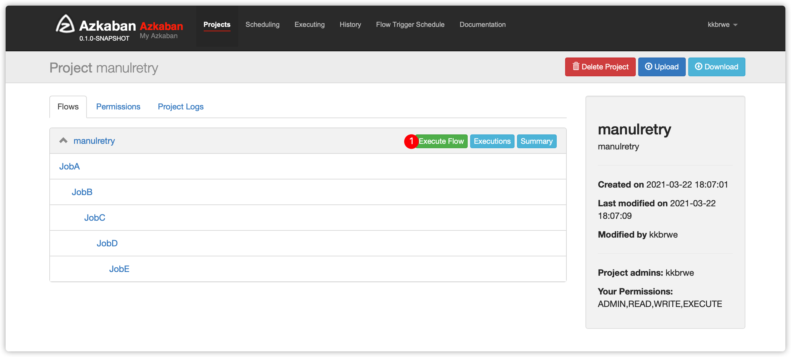Click the Created on date text
Viewport: 791px width, 357px height.
click(x=663, y=185)
